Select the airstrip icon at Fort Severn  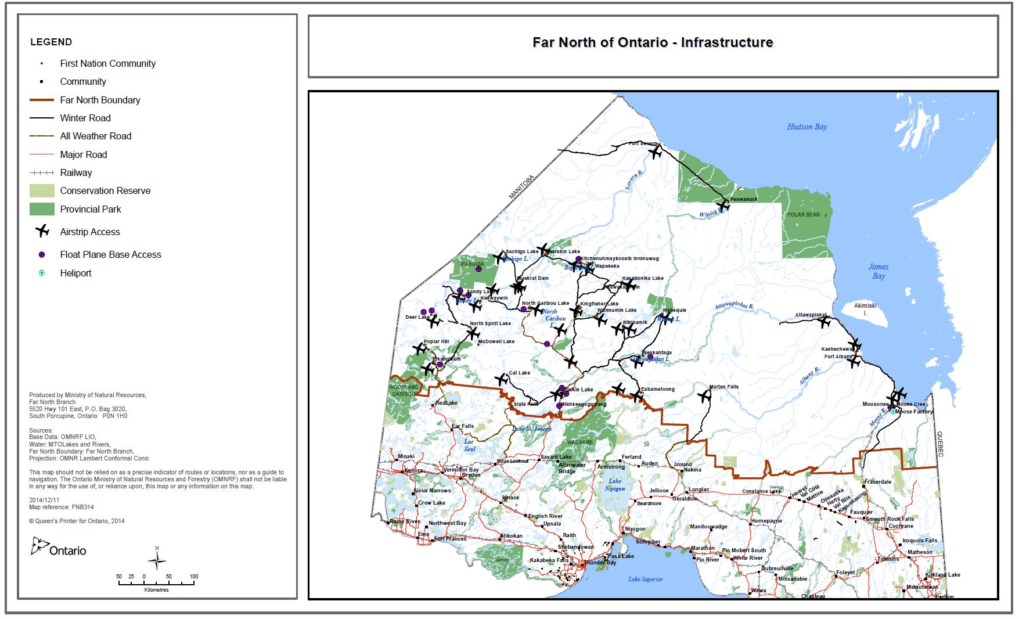[x=656, y=152]
